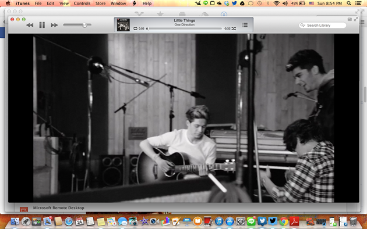Switch to iTunes MiniPlayer icon
367x229 pixels.
coord(350,19)
